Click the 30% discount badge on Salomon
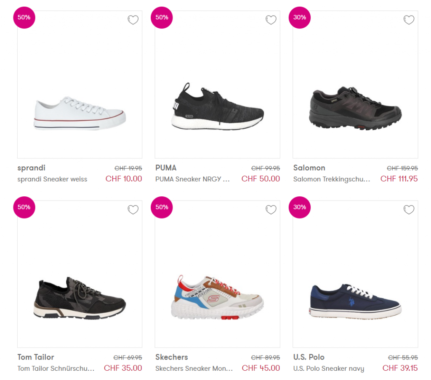Viewport: 431px width, 380px height. point(300,18)
